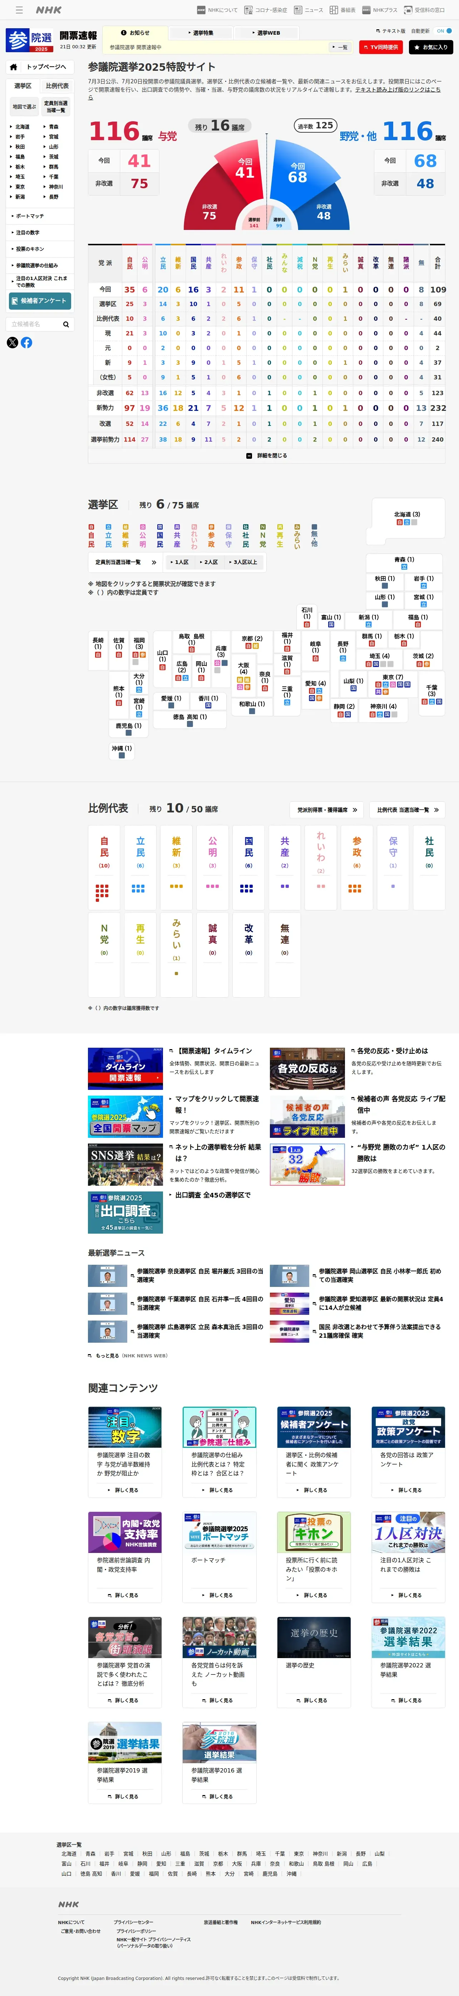Open 出口調査 全45の選挙区で link
459x1996 pixels.
click(x=212, y=1195)
